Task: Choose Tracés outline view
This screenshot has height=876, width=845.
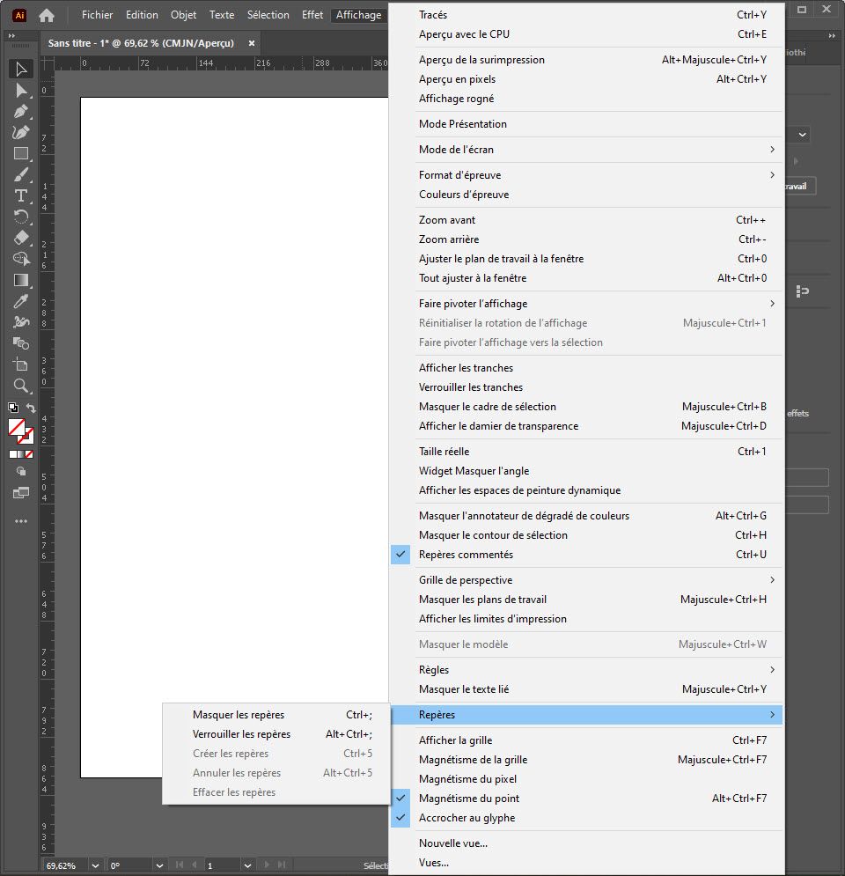Action: tap(586, 15)
